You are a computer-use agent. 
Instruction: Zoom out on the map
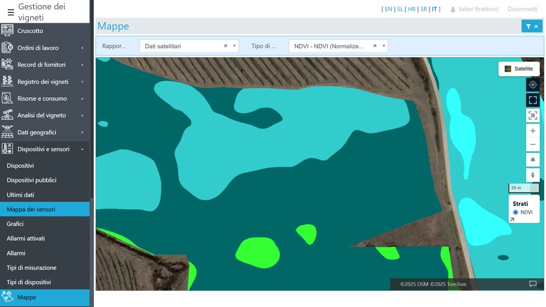[x=532, y=144]
